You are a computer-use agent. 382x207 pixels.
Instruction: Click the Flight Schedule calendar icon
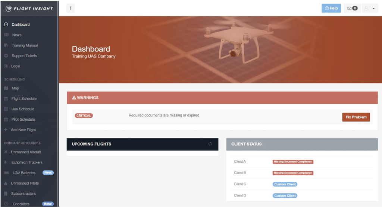point(6,99)
